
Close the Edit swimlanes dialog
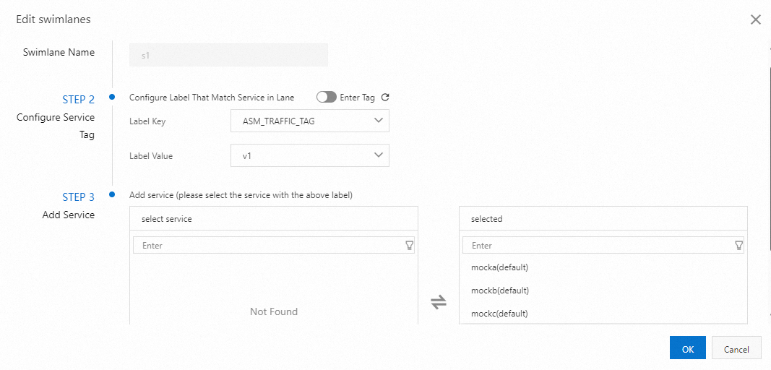pyautogui.click(x=756, y=20)
